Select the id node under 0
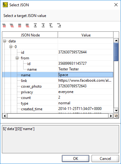The width and height of the screenshot is (121, 164). pos(23,52)
